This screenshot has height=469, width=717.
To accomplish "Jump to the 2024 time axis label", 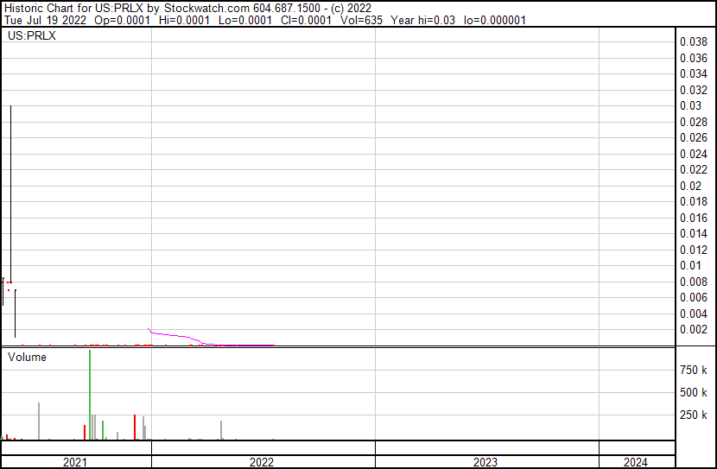I will coord(635,462).
